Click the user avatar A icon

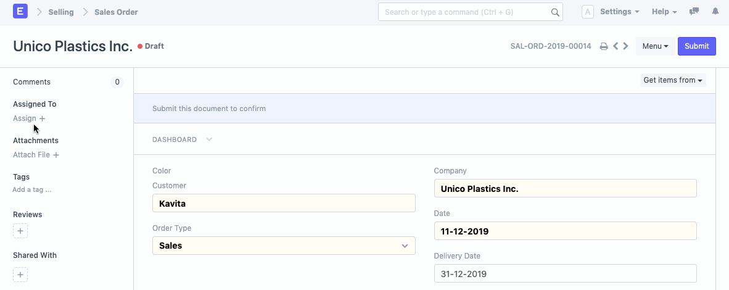(588, 12)
